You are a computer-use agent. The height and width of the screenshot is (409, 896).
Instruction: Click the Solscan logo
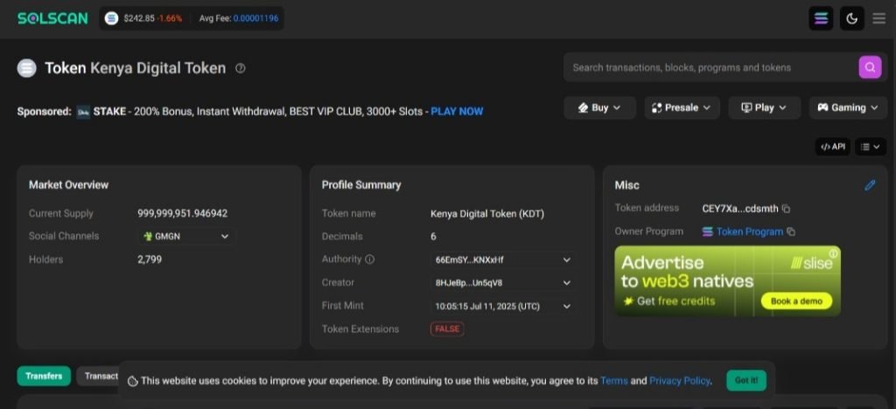tap(52, 17)
